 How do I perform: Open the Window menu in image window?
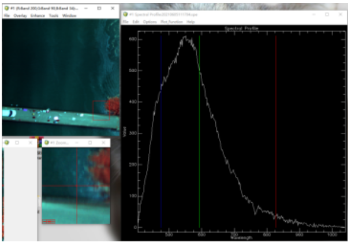(x=69, y=16)
